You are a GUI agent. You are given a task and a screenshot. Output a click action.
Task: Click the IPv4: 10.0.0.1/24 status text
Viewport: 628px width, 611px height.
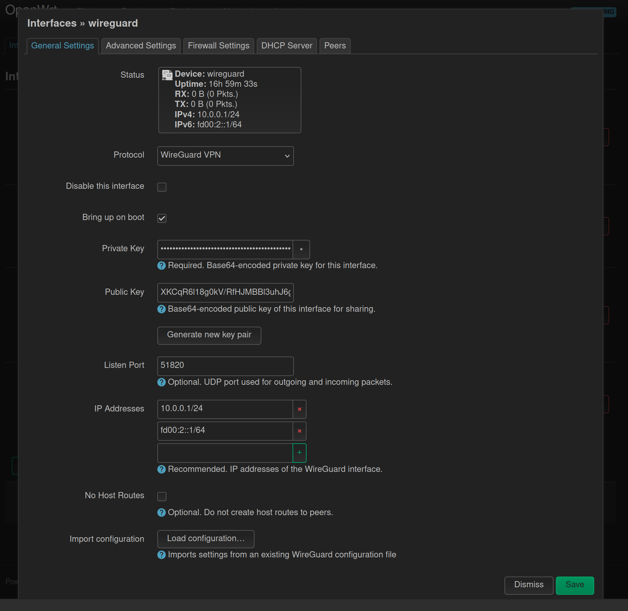pyautogui.click(x=207, y=115)
